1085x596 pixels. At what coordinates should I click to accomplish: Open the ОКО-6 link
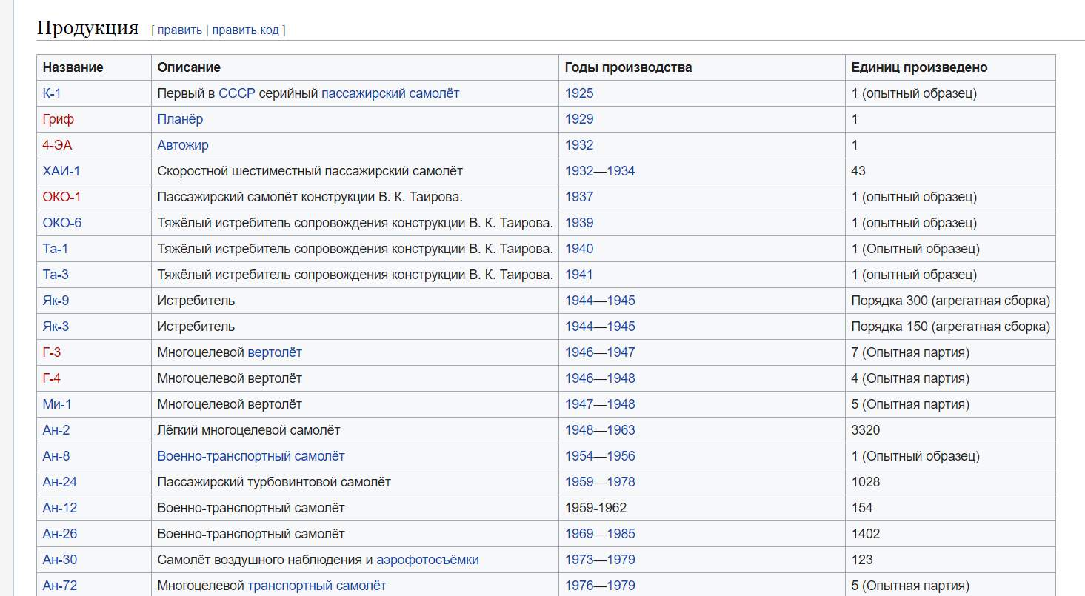coord(62,223)
